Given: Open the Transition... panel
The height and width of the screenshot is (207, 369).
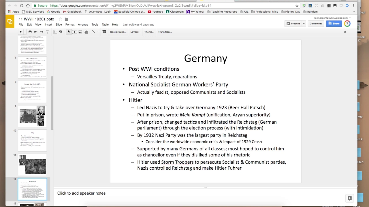Looking at the screenshot, I should tap(165, 32).
